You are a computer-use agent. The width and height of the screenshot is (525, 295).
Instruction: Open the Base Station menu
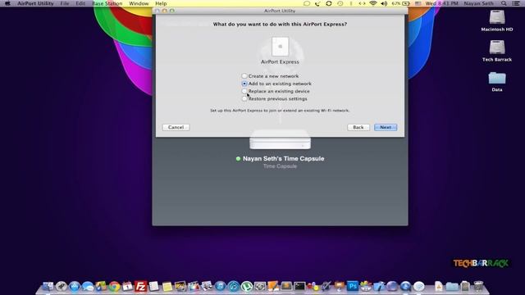pyautogui.click(x=107, y=3)
